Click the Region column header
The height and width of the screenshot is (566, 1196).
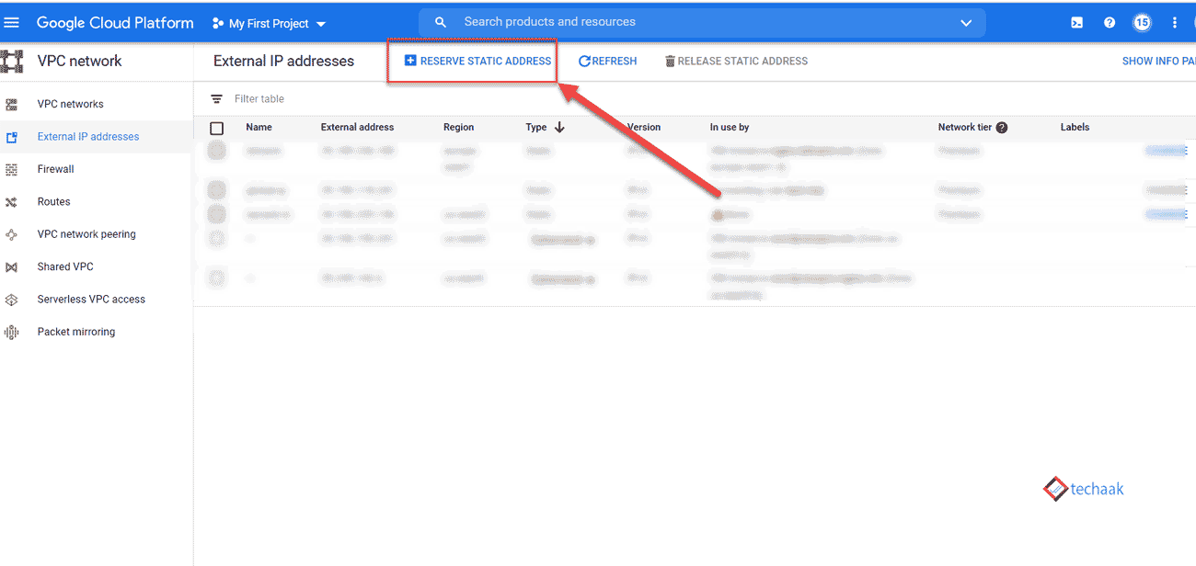coord(458,128)
